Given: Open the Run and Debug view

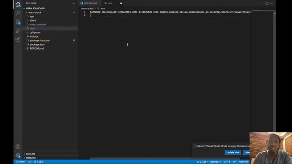Looking at the screenshot, I should 18,31.
